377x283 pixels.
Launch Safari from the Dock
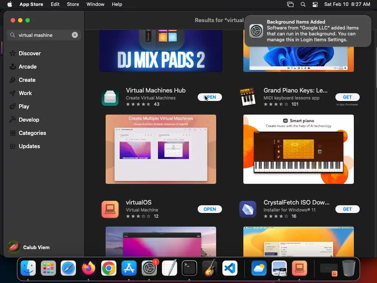pyautogui.click(x=68, y=268)
